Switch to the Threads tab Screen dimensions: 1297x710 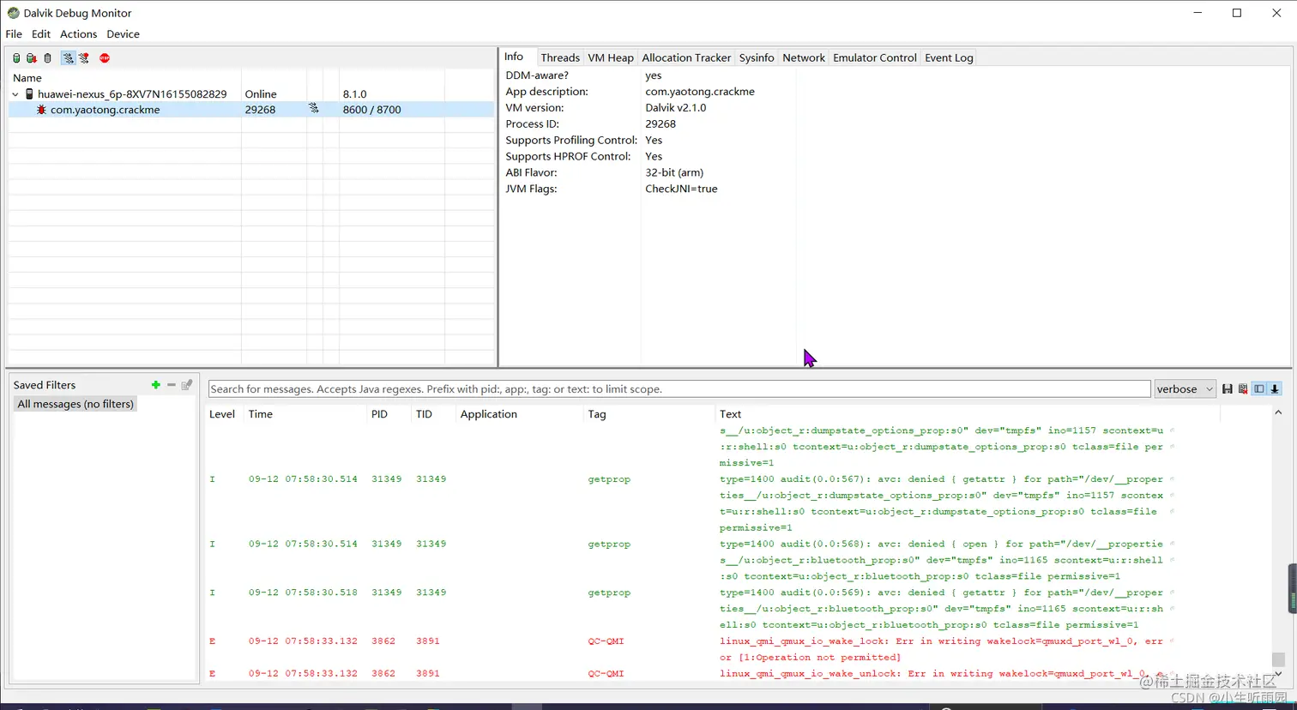pyautogui.click(x=560, y=57)
